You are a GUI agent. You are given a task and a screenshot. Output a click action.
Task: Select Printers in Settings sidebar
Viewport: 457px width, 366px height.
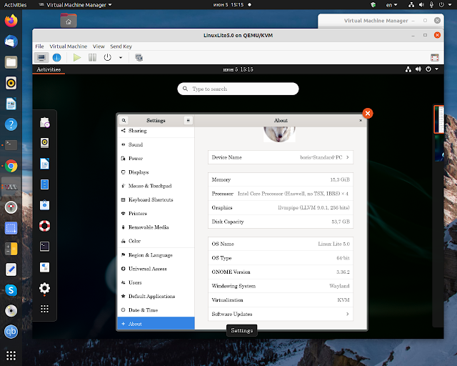156,213
